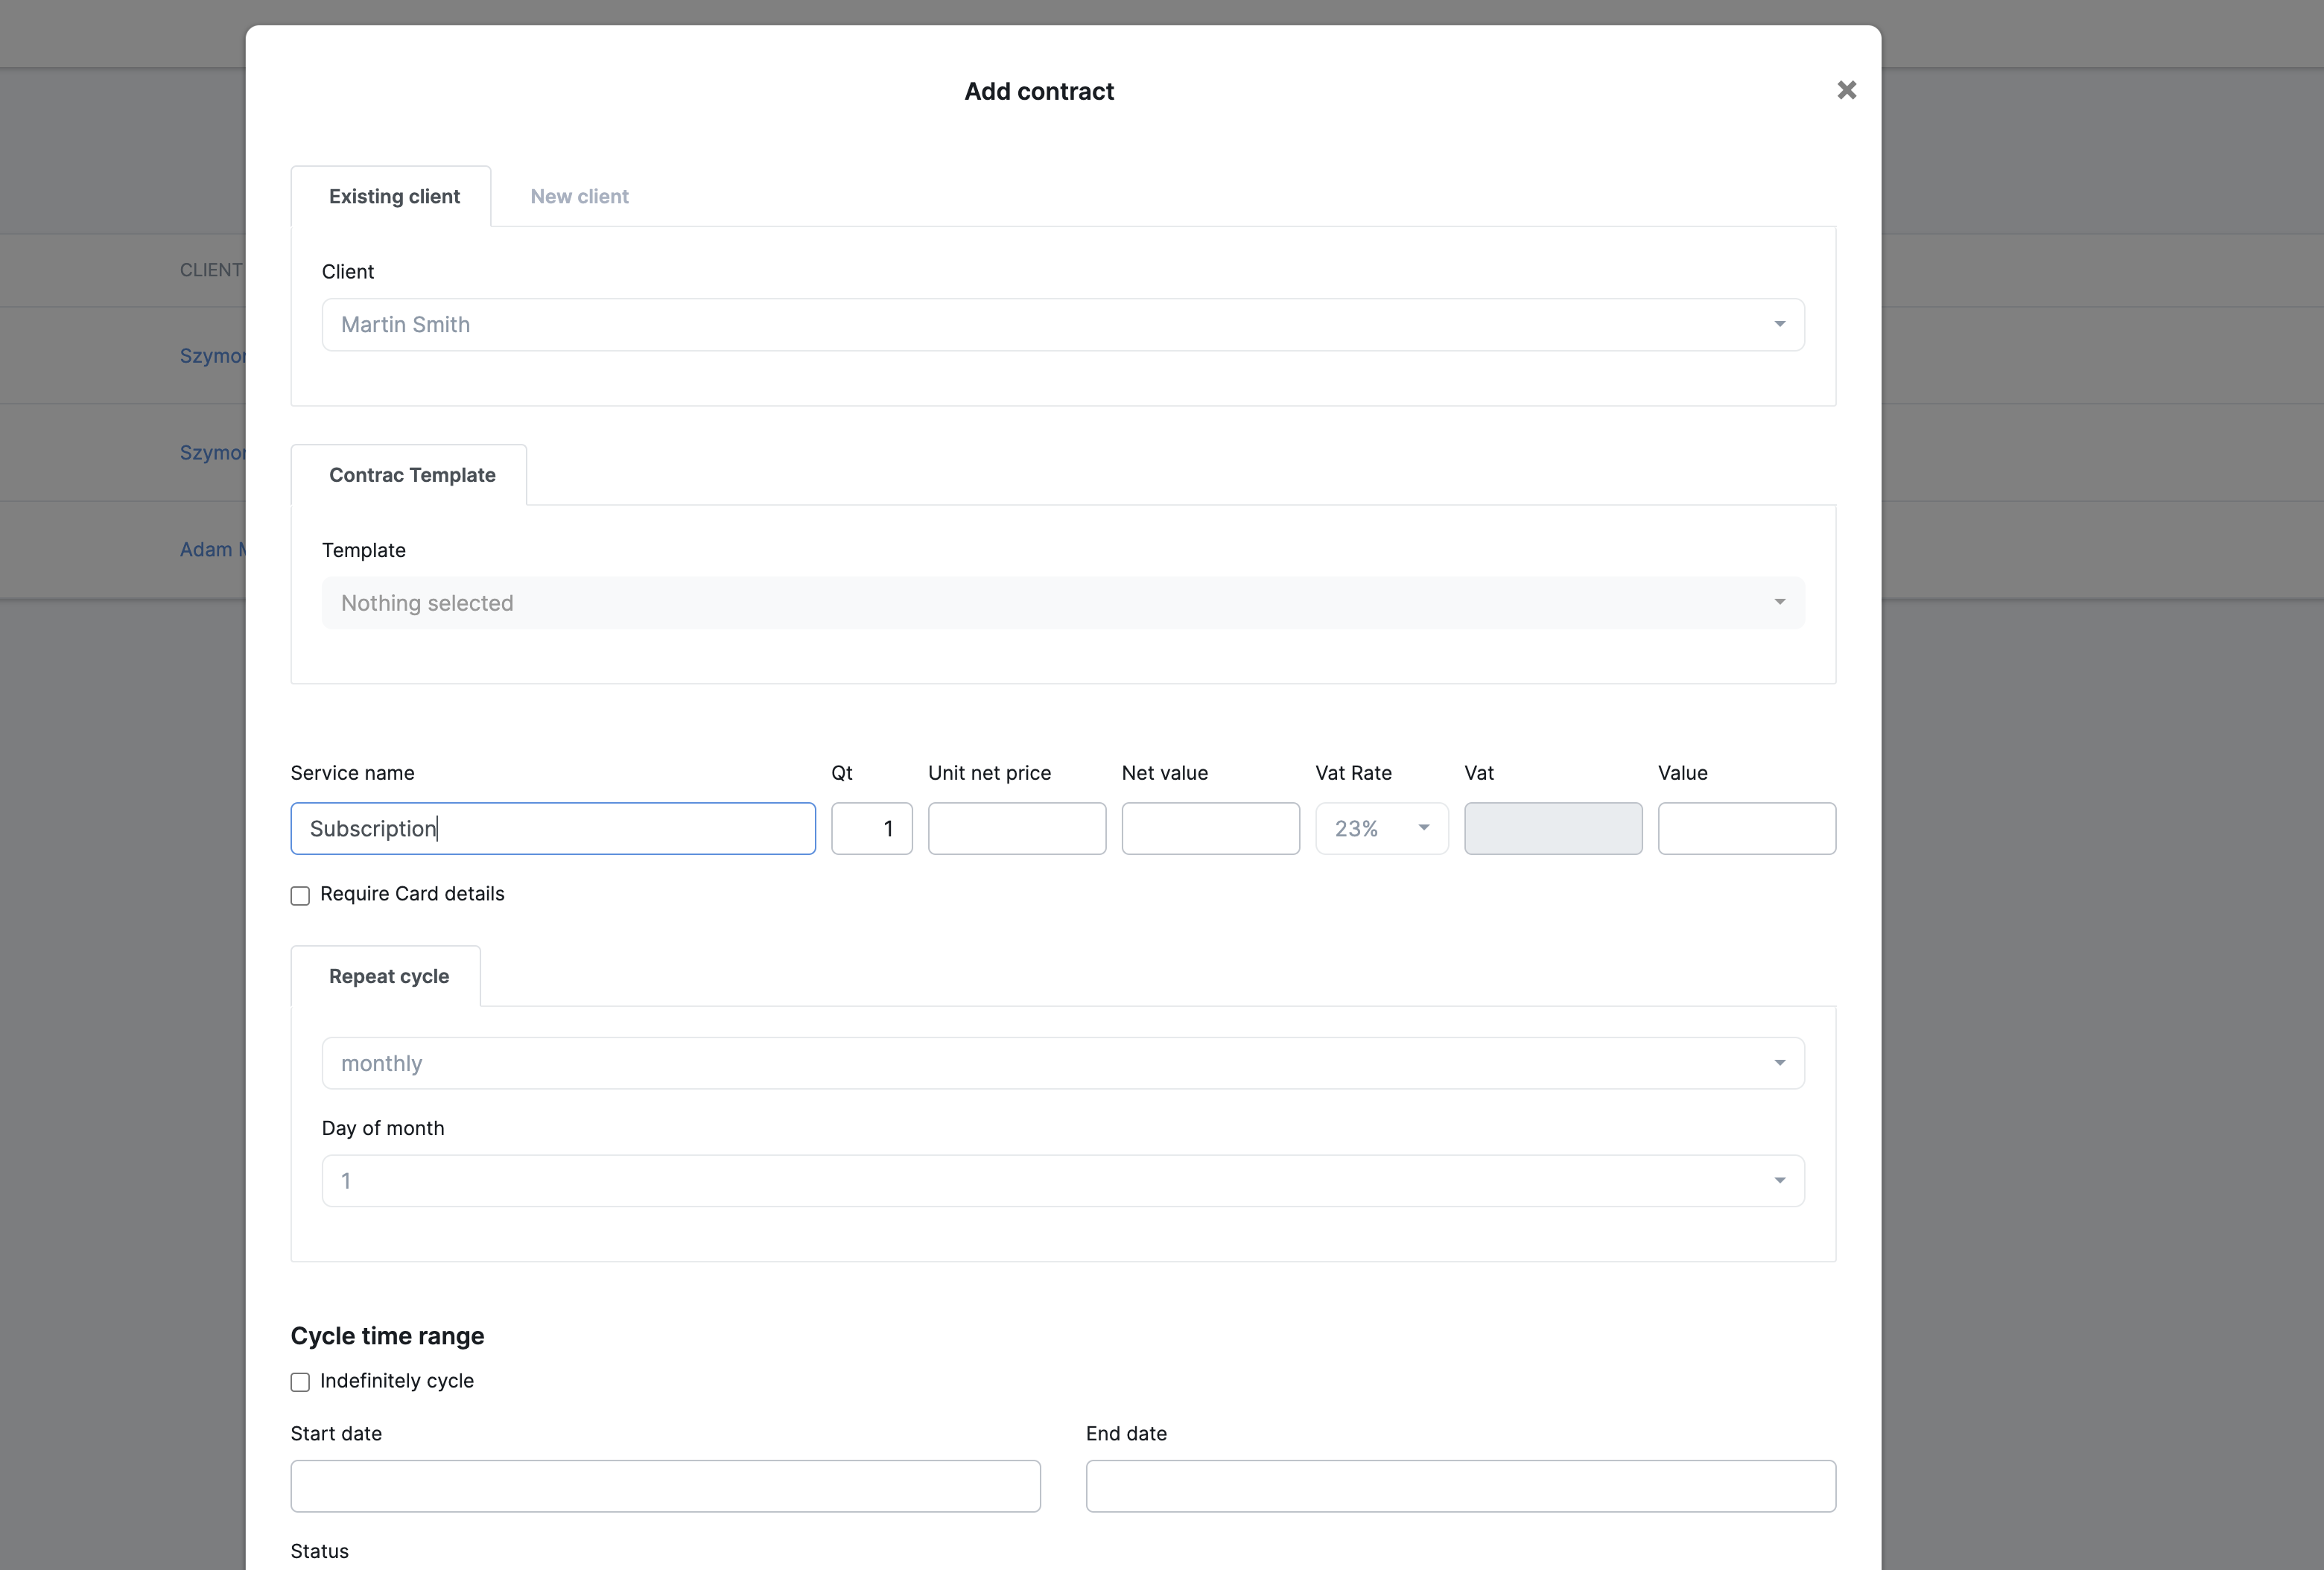
Task: Open the monthly repeat cycle dropdown
Action: (1062, 1063)
